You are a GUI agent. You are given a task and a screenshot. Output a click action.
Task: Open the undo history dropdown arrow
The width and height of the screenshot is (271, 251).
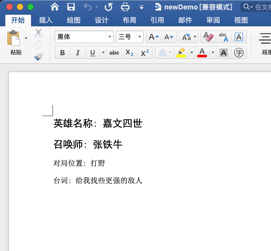click(97, 7)
